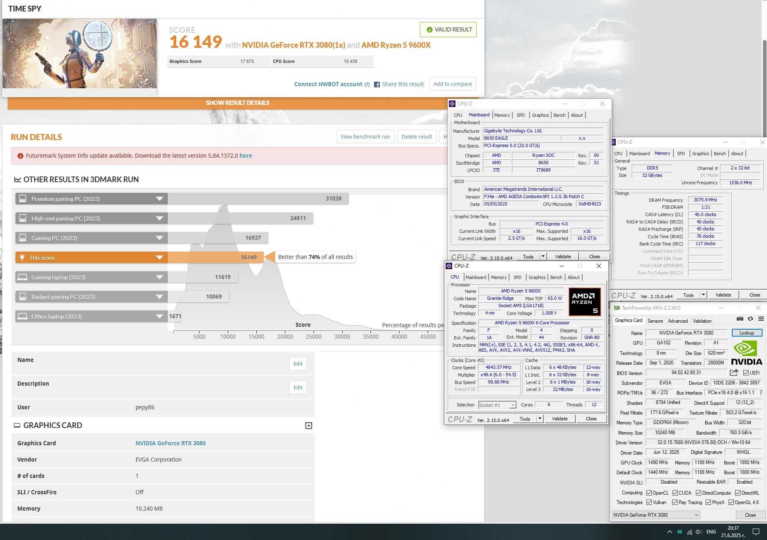This screenshot has height=540, width=767.
Task: Click the CPU-Z Mainboard window title icon
Action: tap(452, 104)
